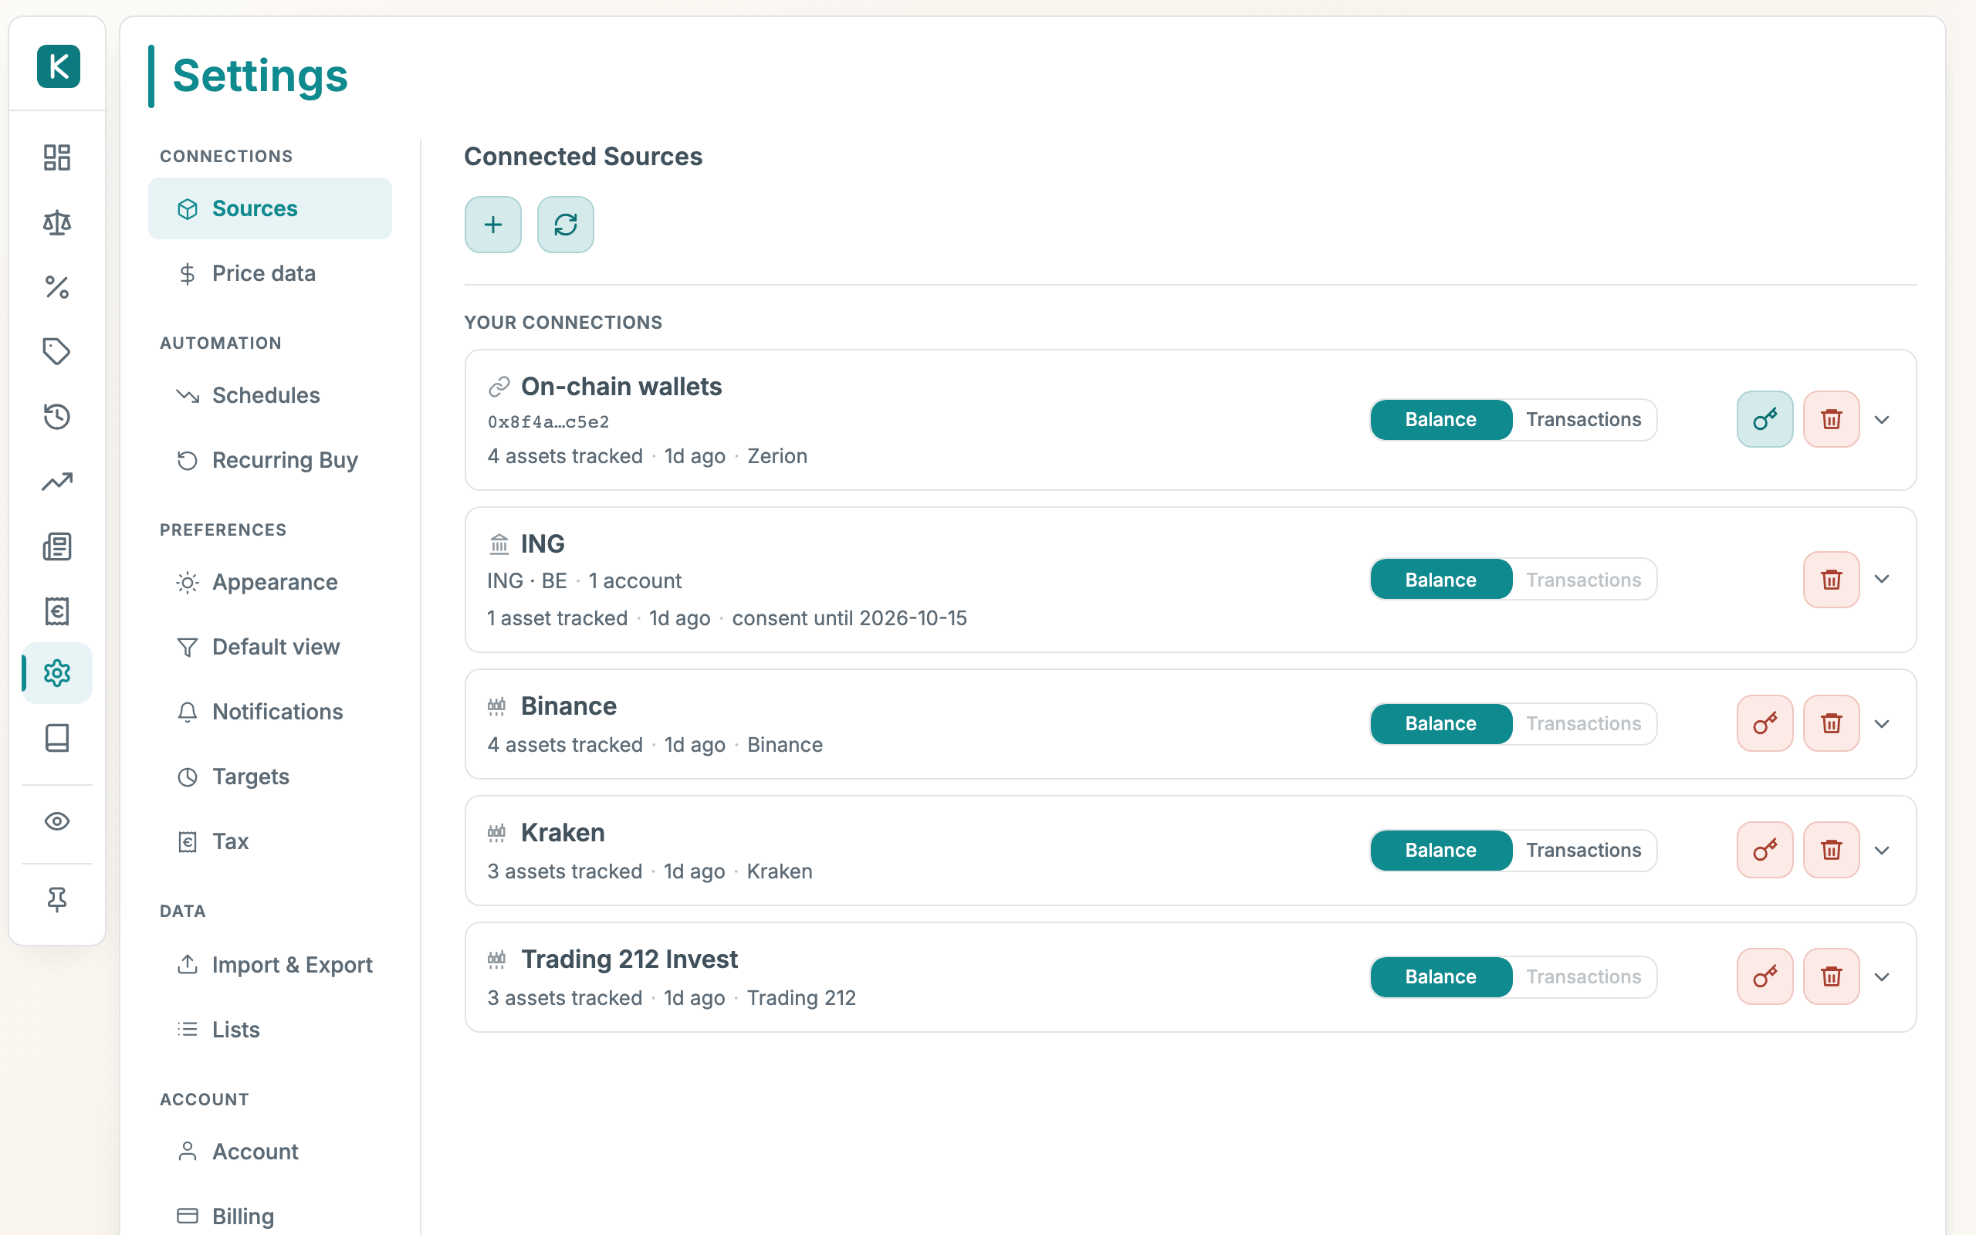Open Recurring Buy settings
This screenshot has height=1235, width=1976.
coord(270,460)
